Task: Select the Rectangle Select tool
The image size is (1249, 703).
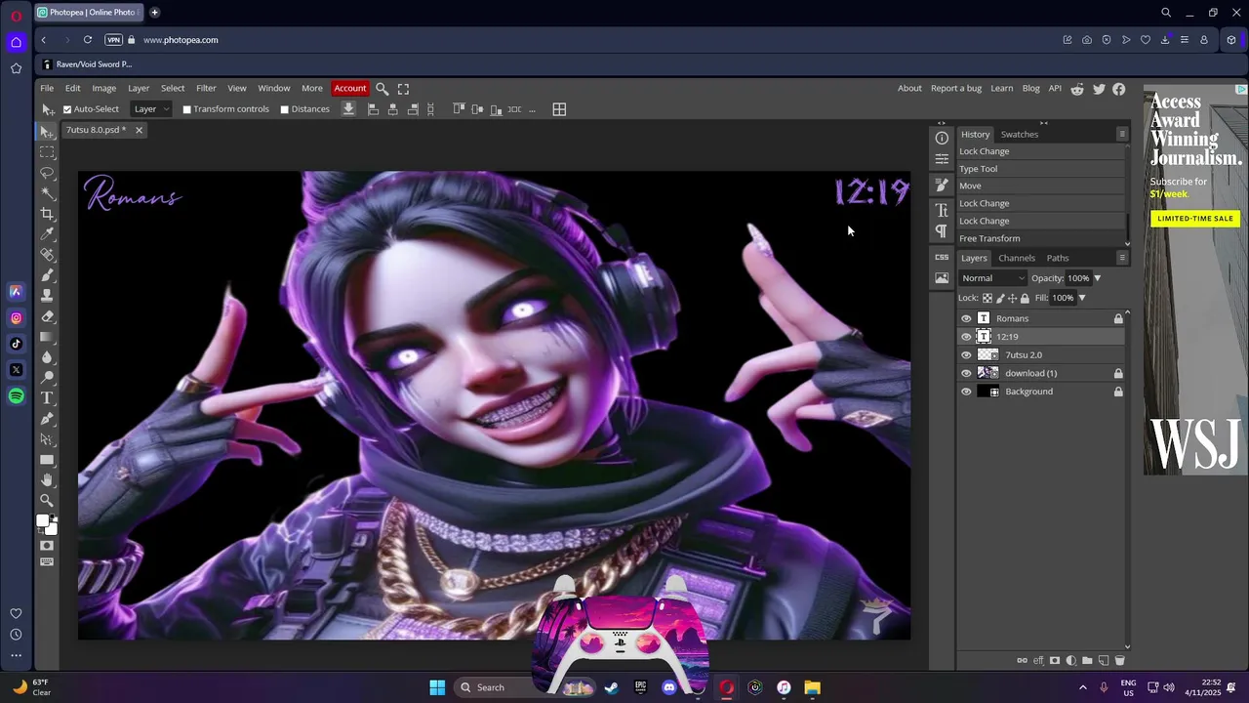Action: click(x=47, y=152)
